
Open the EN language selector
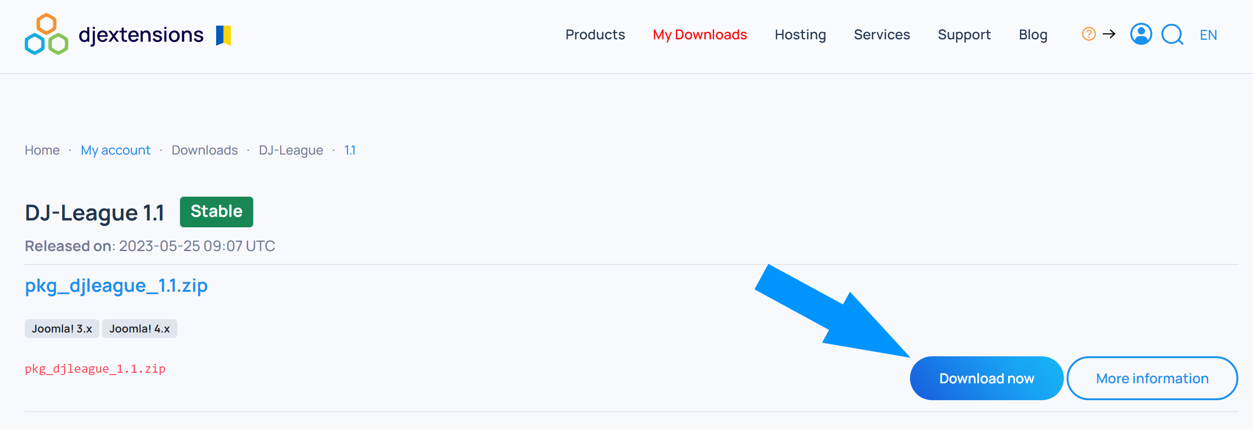[1208, 35]
